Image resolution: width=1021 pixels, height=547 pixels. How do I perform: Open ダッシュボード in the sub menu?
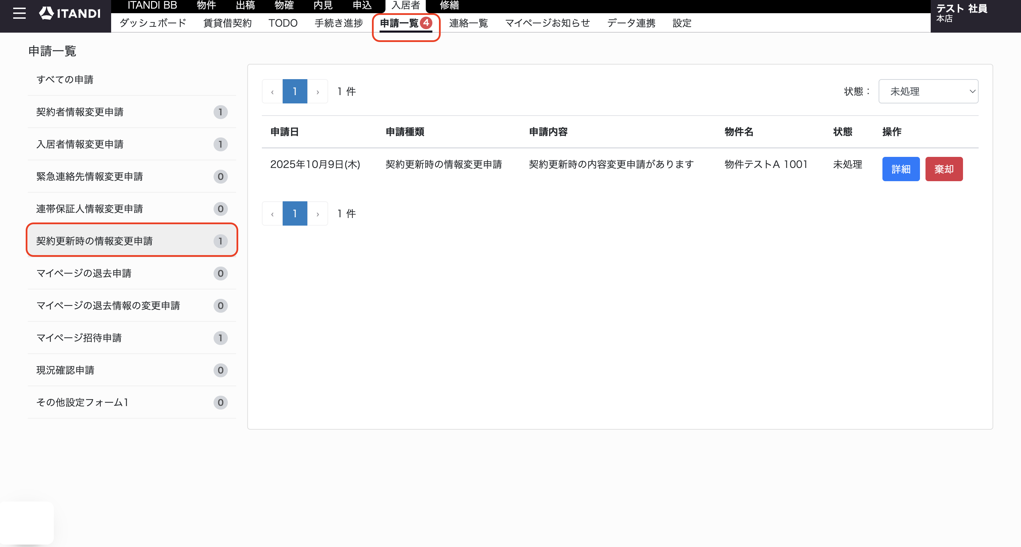coord(152,23)
